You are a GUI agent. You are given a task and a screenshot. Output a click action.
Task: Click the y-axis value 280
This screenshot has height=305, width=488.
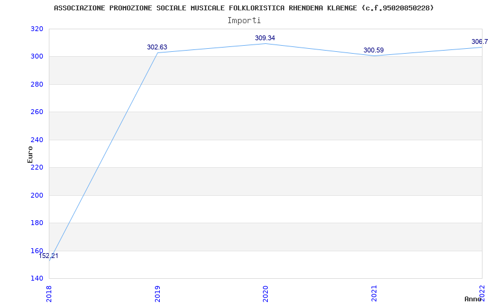point(37,84)
